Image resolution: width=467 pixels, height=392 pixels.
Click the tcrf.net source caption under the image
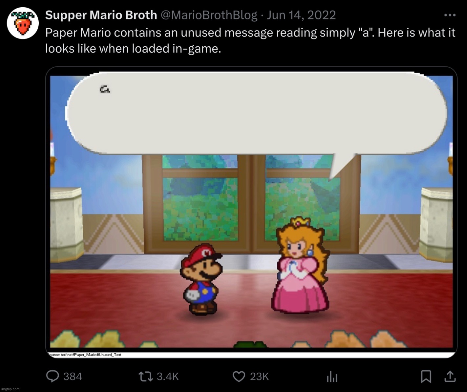click(85, 355)
